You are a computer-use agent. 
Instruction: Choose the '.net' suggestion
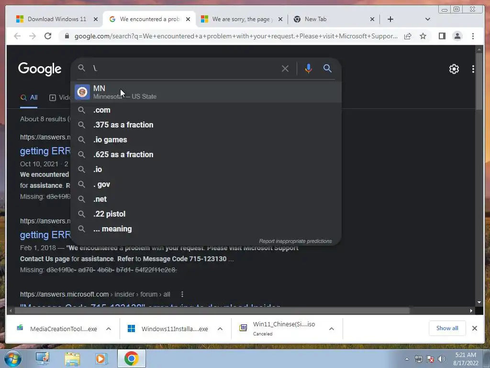coord(206,199)
